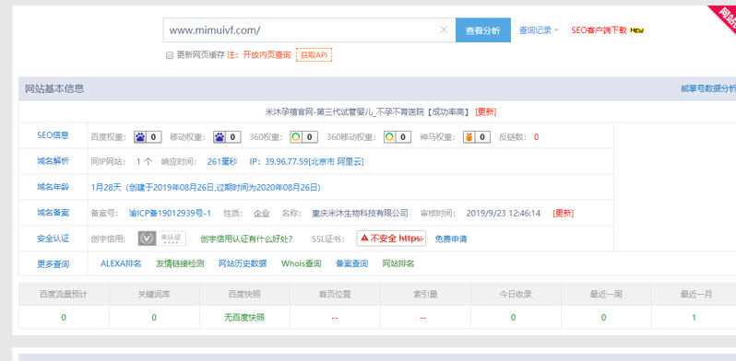The image size is (736, 361).
Task: Click the 首页位置 column header
Action: [335, 295]
